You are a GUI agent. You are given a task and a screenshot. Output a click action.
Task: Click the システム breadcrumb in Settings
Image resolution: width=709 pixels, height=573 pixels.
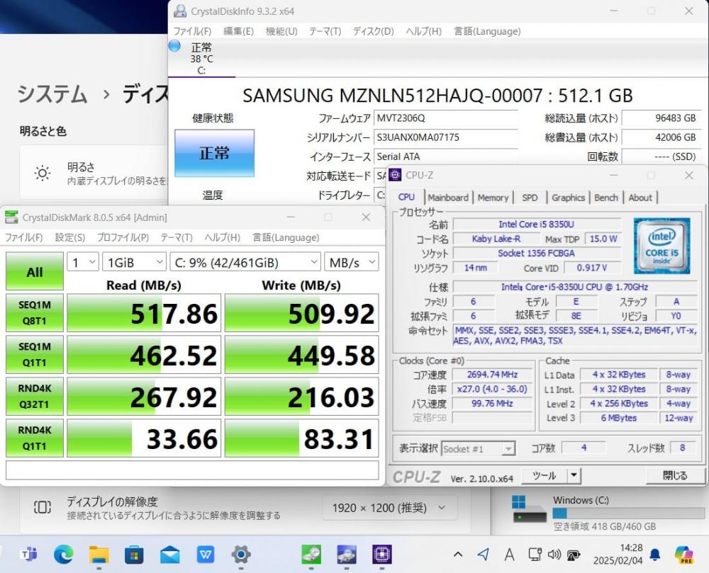point(52,94)
